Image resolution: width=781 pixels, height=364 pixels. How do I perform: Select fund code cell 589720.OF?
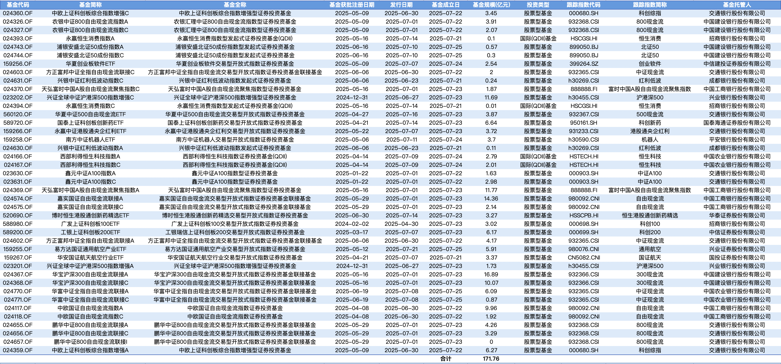tap(18, 123)
